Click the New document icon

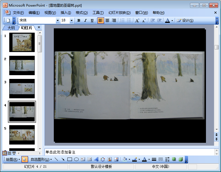pos(8,21)
